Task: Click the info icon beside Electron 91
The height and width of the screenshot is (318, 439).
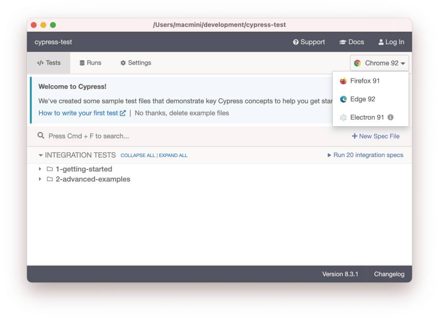Action: tap(390, 117)
